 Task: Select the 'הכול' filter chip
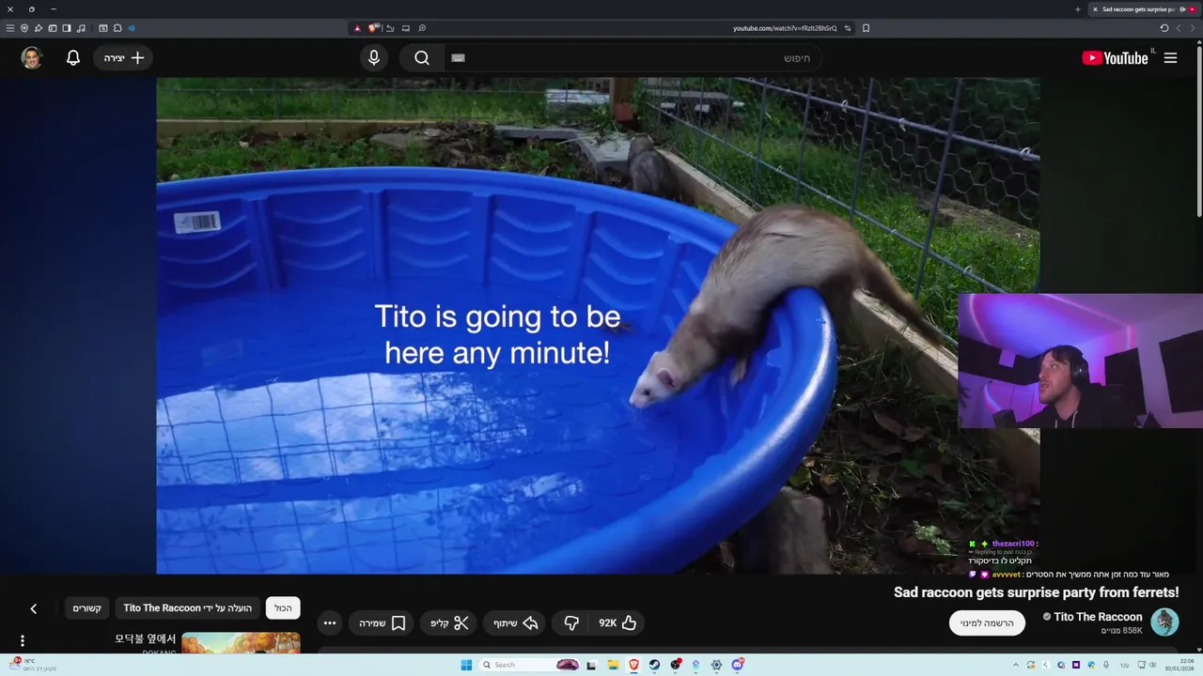[283, 608]
